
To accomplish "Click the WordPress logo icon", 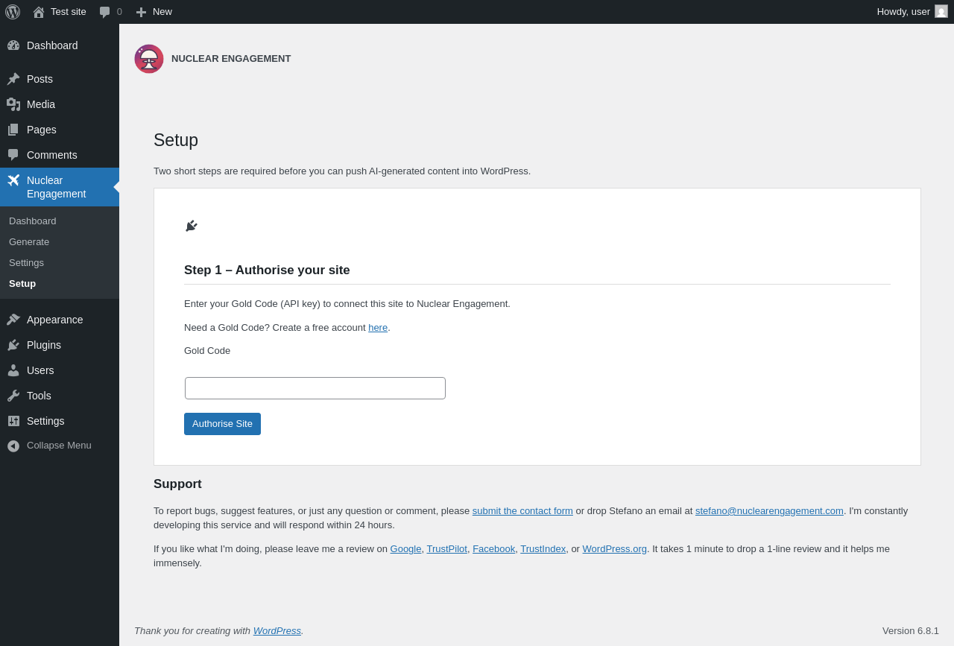I will tap(13, 12).
